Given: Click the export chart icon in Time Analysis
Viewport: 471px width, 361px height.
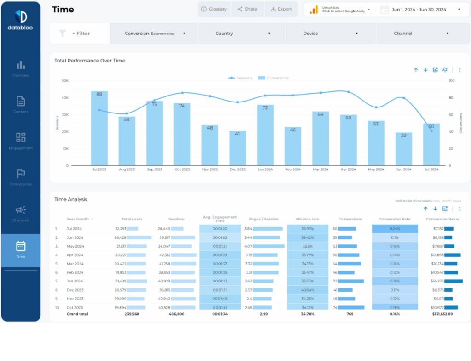Looking at the screenshot, I should 445,209.
